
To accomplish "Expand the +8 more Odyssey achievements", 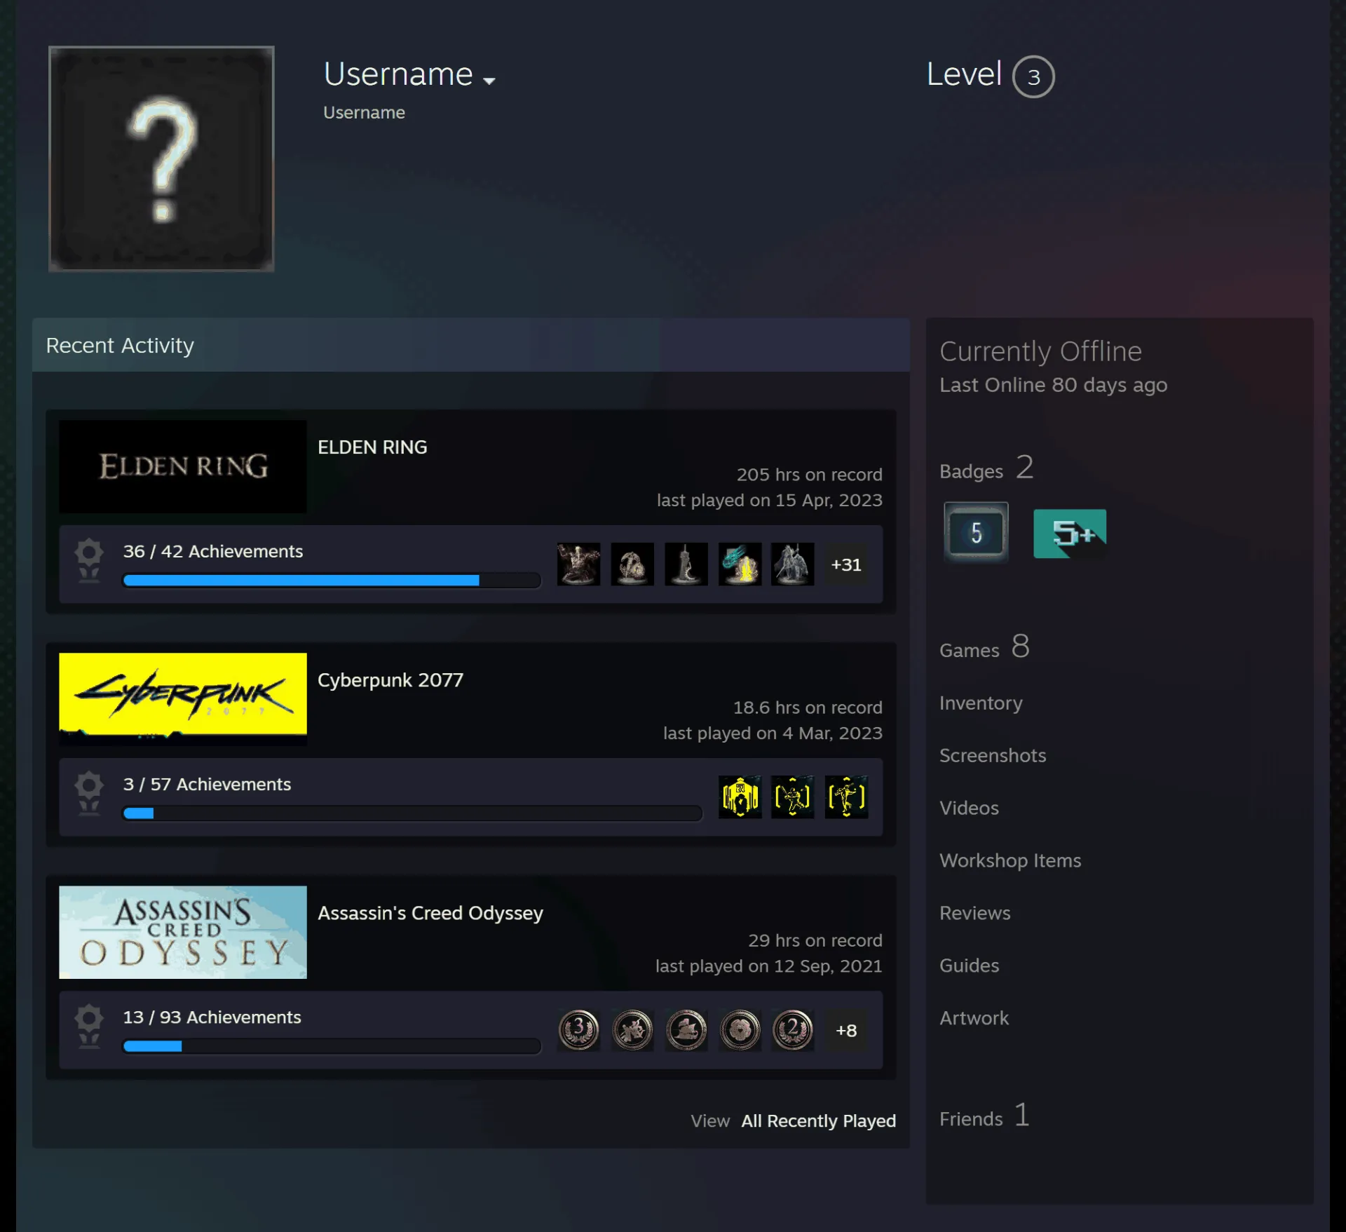I will pos(846,1030).
